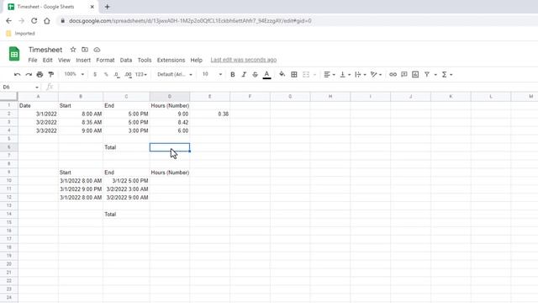The width and height of the screenshot is (538, 303).
Task: Open a new browser tab
Action: click(x=107, y=7)
